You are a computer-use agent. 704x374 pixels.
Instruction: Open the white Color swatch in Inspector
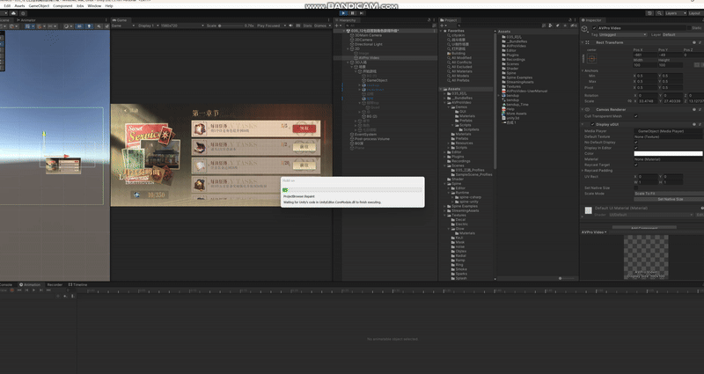pos(668,153)
